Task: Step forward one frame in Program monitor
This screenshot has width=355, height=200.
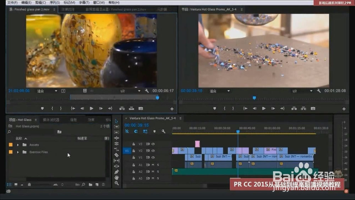Action: [273, 108]
